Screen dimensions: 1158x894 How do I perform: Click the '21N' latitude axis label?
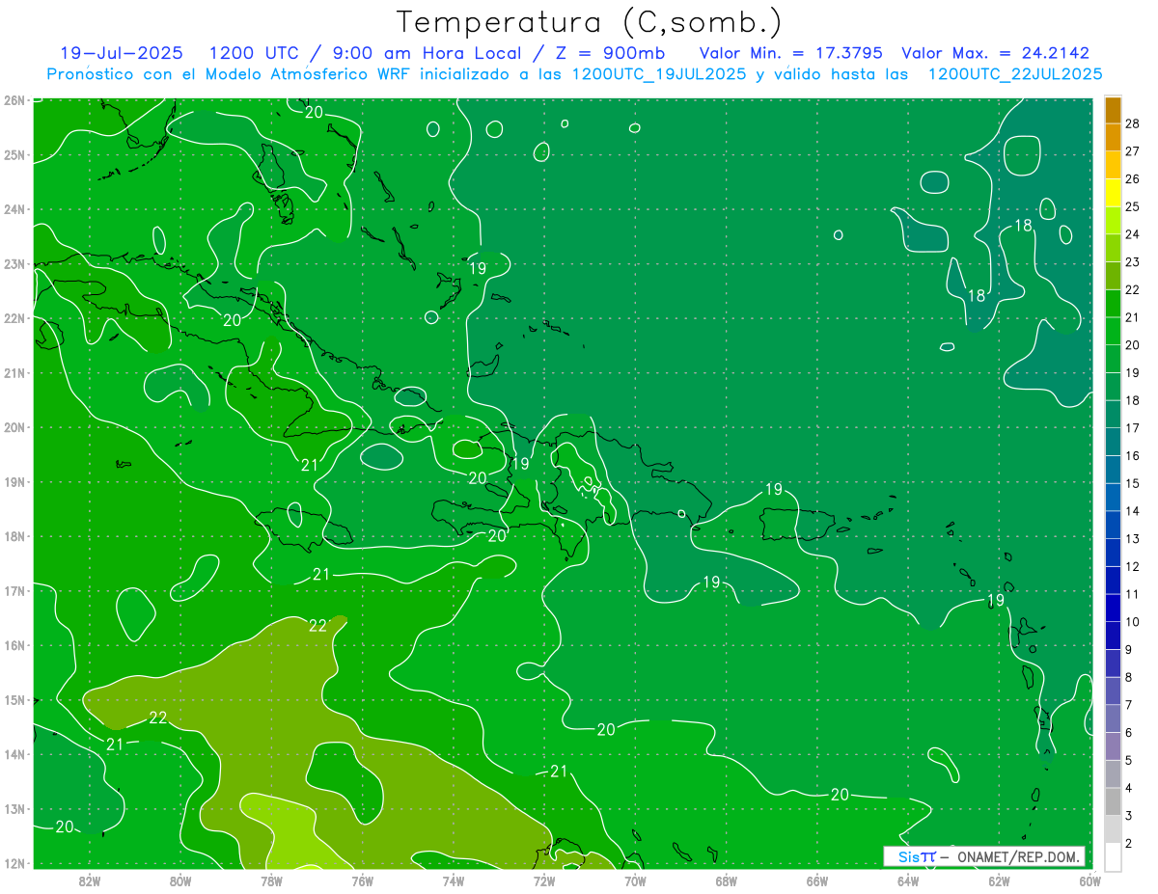[x=14, y=373]
